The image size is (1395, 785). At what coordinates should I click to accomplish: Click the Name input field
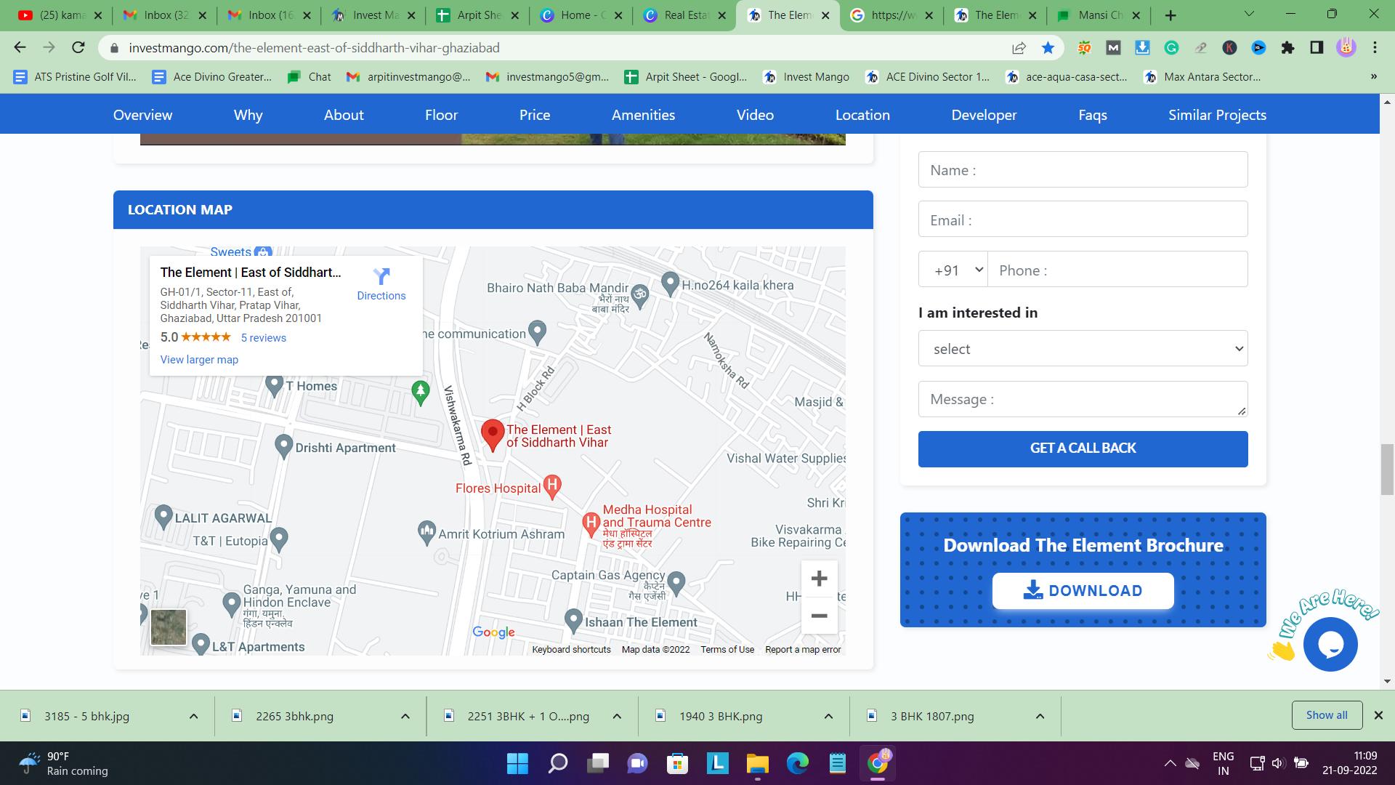pos(1083,170)
